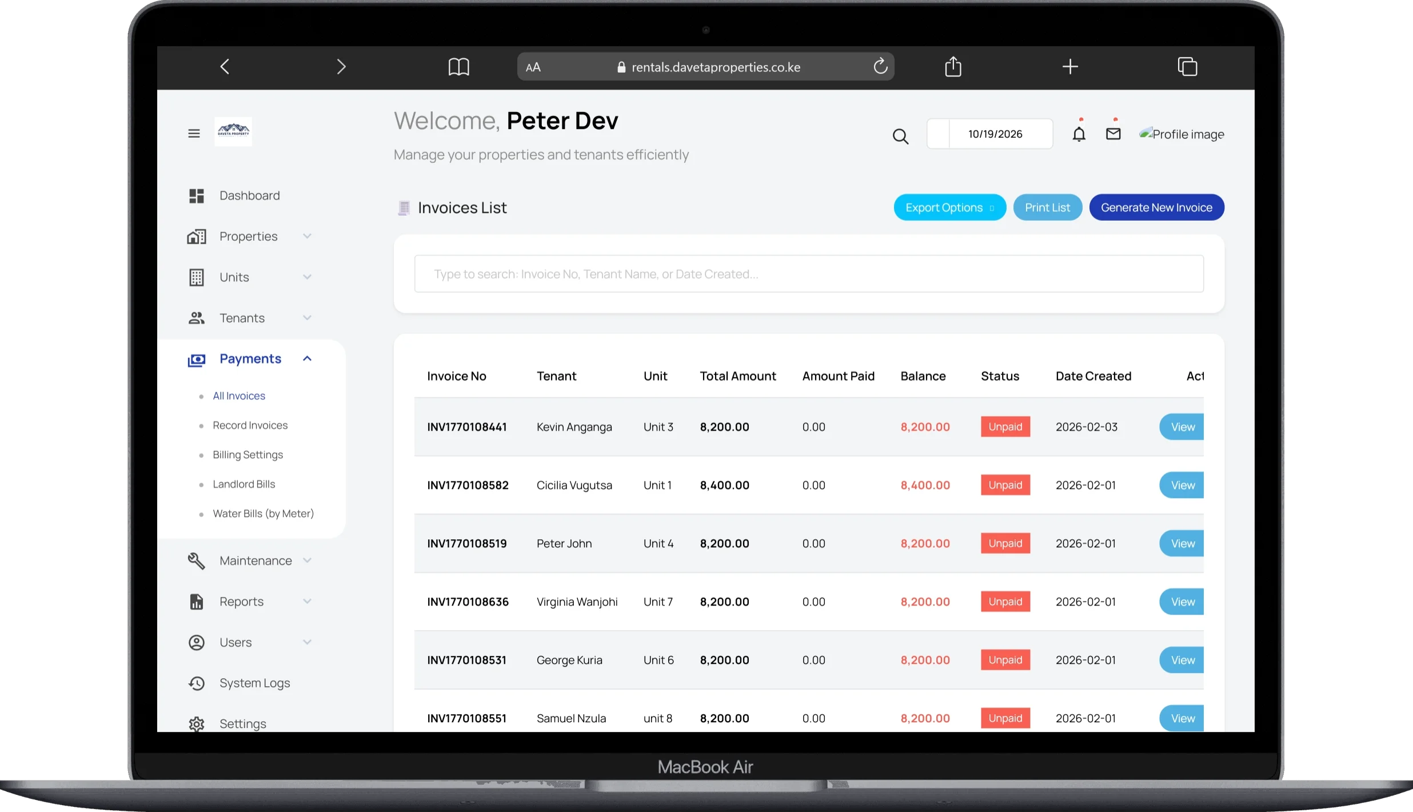
Task: View Peter John's invoice
Action: (x=1182, y=544)
